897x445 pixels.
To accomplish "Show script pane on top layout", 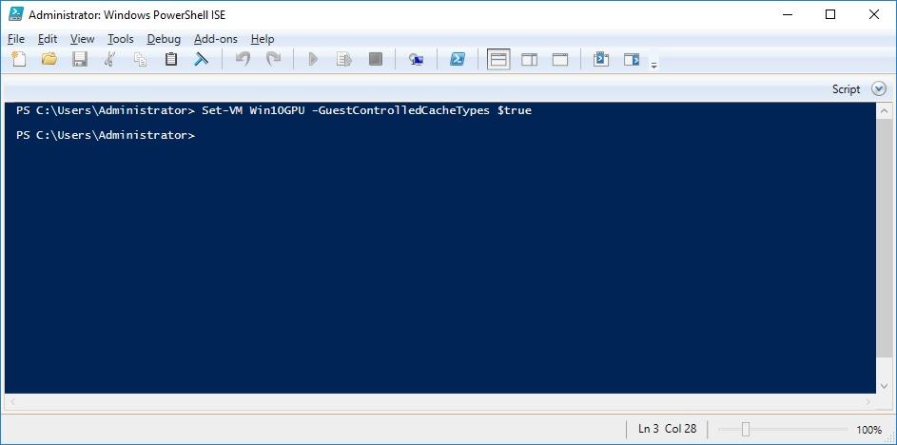I will 498,59.
